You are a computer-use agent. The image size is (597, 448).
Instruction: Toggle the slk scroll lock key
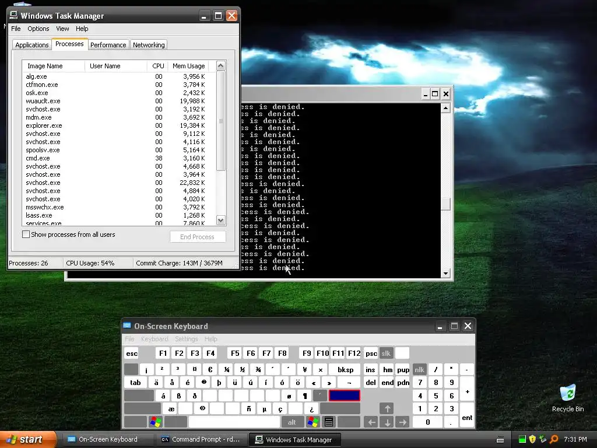click(x=386, y=353)
